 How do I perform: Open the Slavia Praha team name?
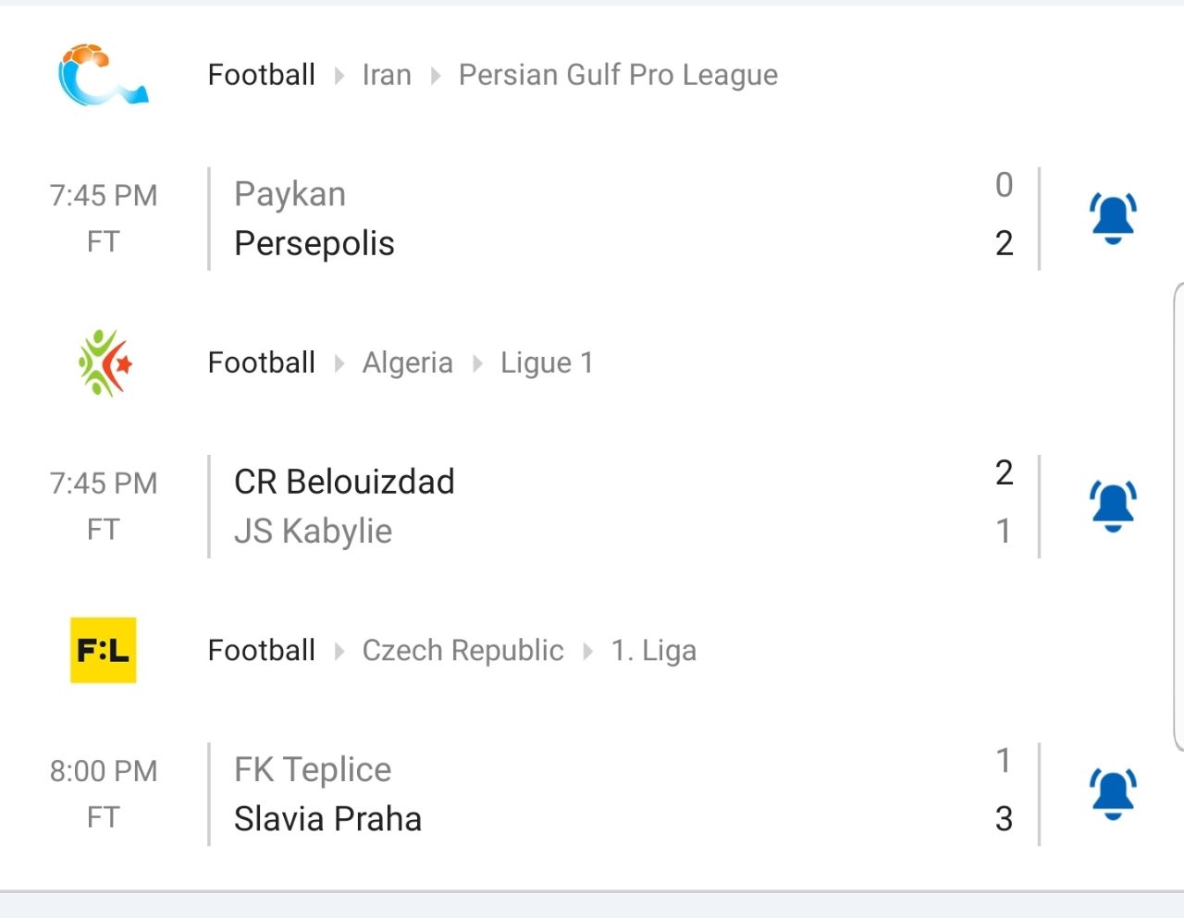327,819
